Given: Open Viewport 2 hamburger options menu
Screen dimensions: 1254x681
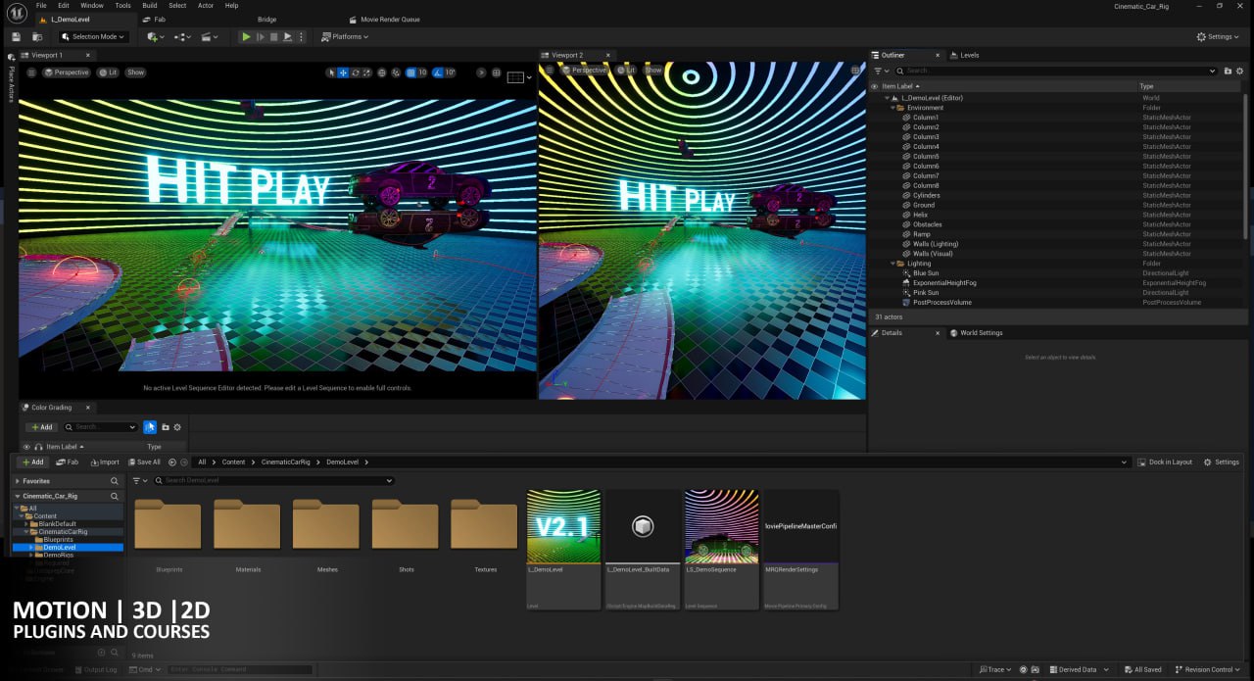Looking at the screenshot, I should click(552, 71).
